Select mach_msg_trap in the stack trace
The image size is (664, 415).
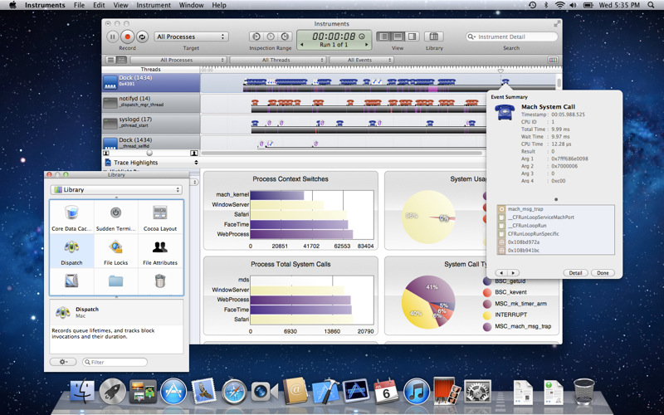pos(555,209)
